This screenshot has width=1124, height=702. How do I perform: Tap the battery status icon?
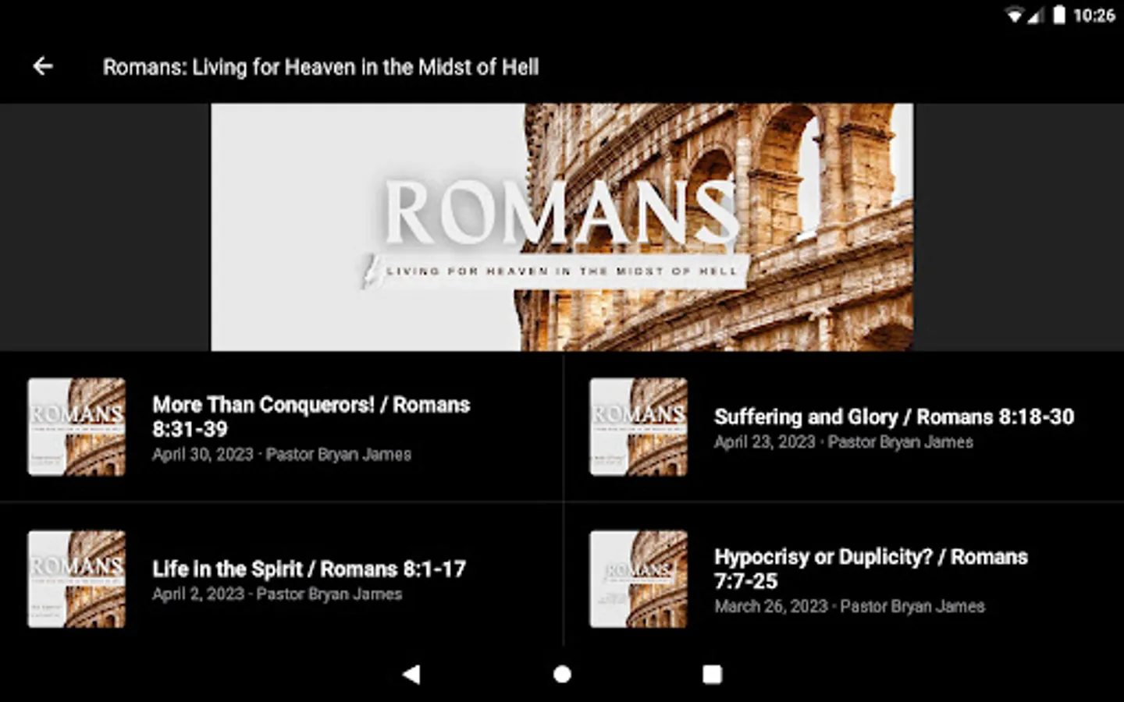tap(1058, 15)
